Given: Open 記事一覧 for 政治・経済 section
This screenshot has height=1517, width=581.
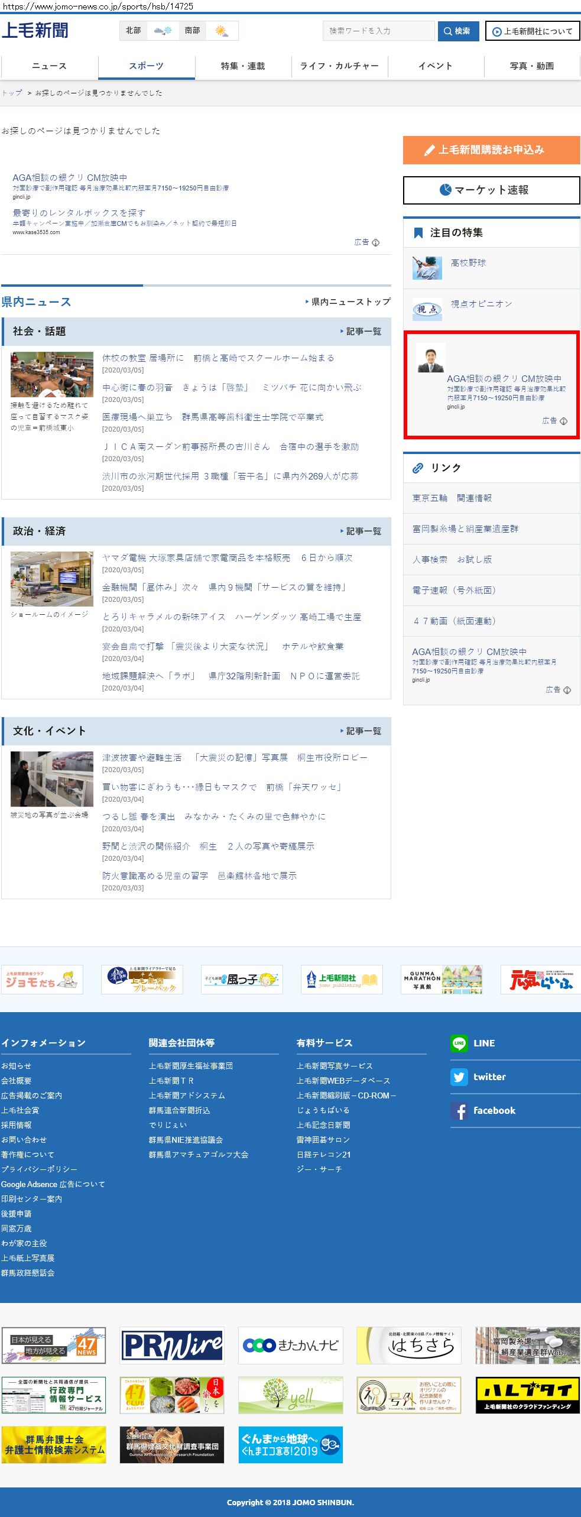Looking at the screenshot, I should point(362,531).
